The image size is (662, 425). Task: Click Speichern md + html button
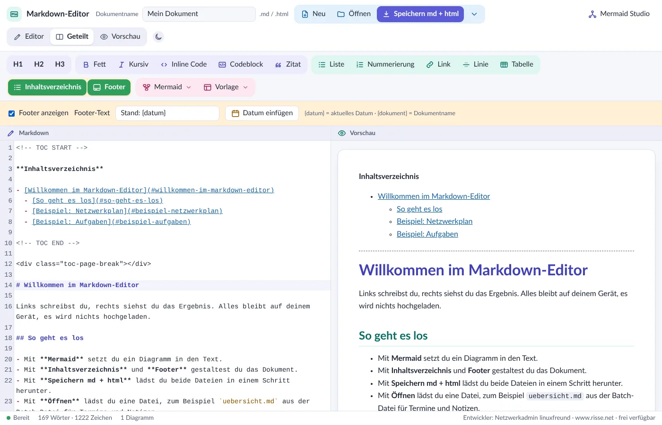(x=420, y=14)
